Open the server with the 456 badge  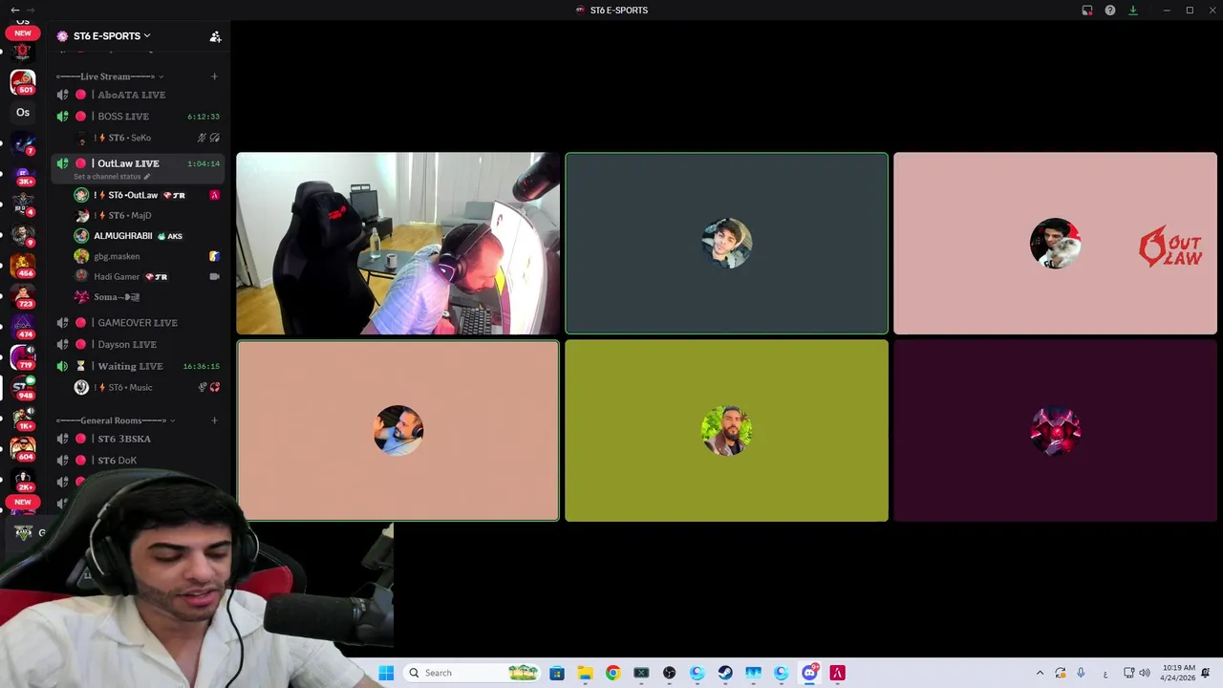(23, 266)
